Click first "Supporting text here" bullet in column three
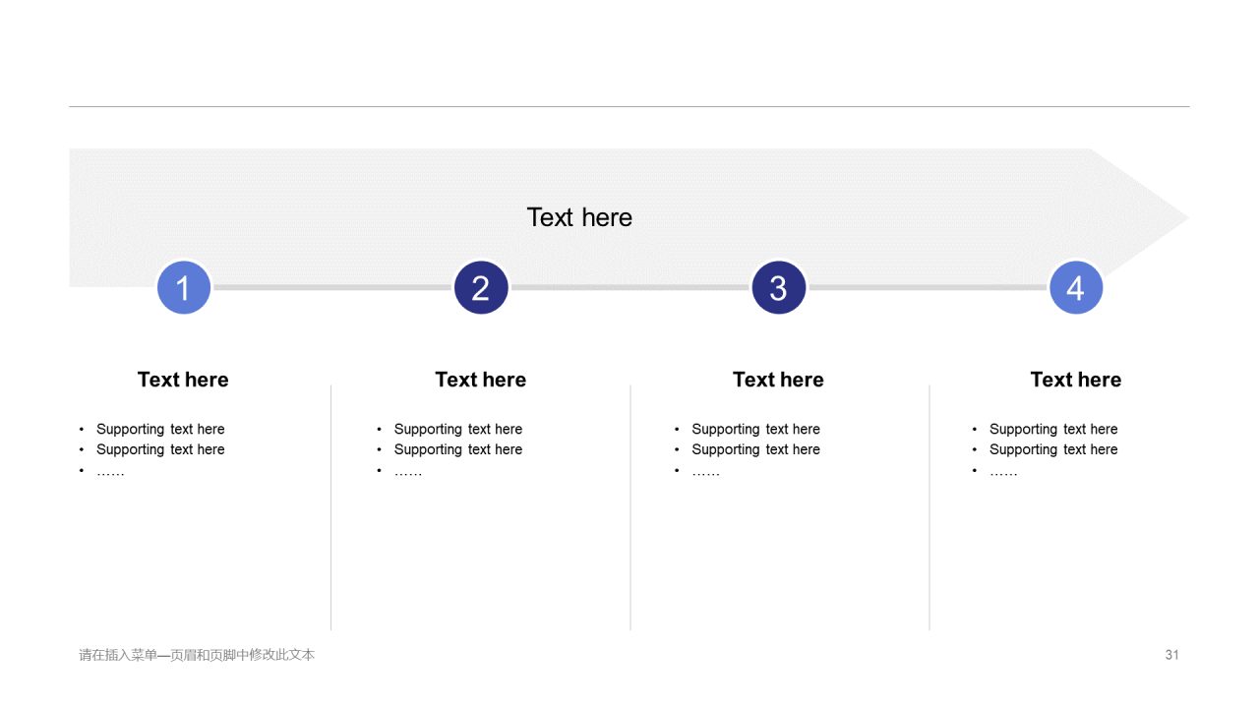Viewport: 1259px width, 708px height. [755, 429]
